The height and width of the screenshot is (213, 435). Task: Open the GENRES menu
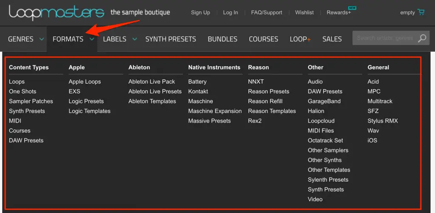pyautogui.click(x=21, y=39)
